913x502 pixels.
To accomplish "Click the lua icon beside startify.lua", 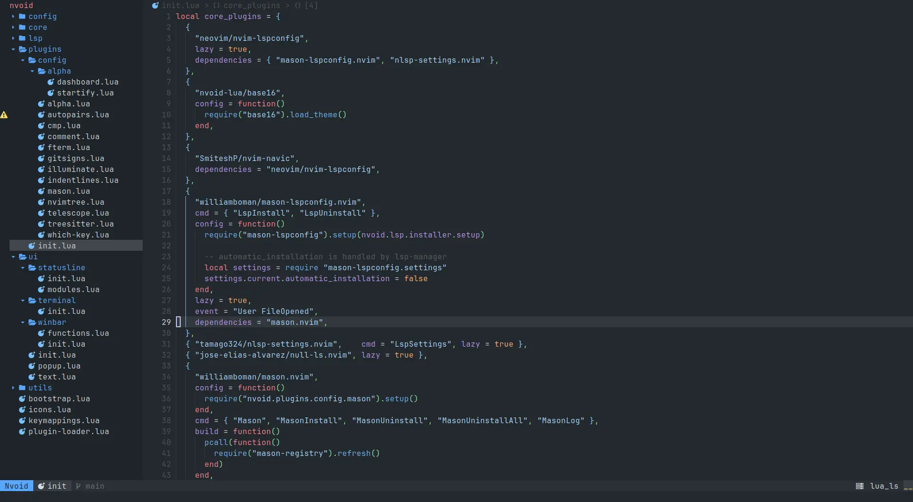I will point(51,93).
